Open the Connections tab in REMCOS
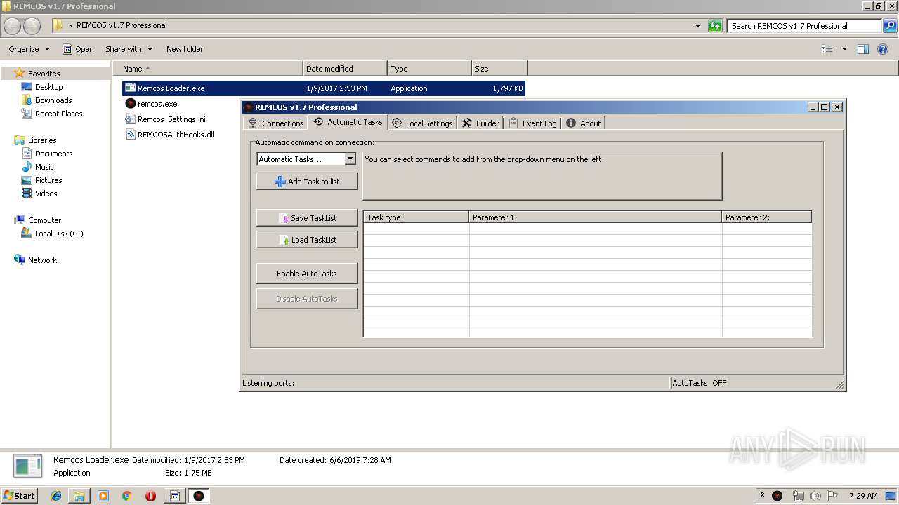Viewport: 899px width, 505px height. (x=276, y=123)
